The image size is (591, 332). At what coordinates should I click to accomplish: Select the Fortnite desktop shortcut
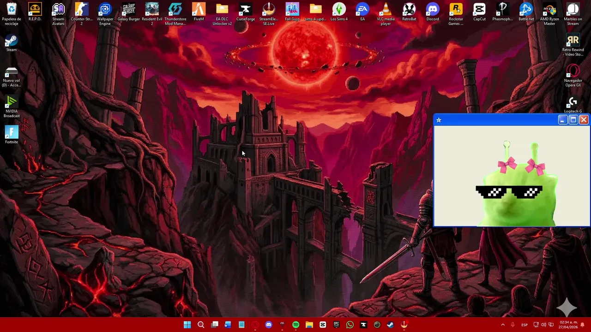12,135
